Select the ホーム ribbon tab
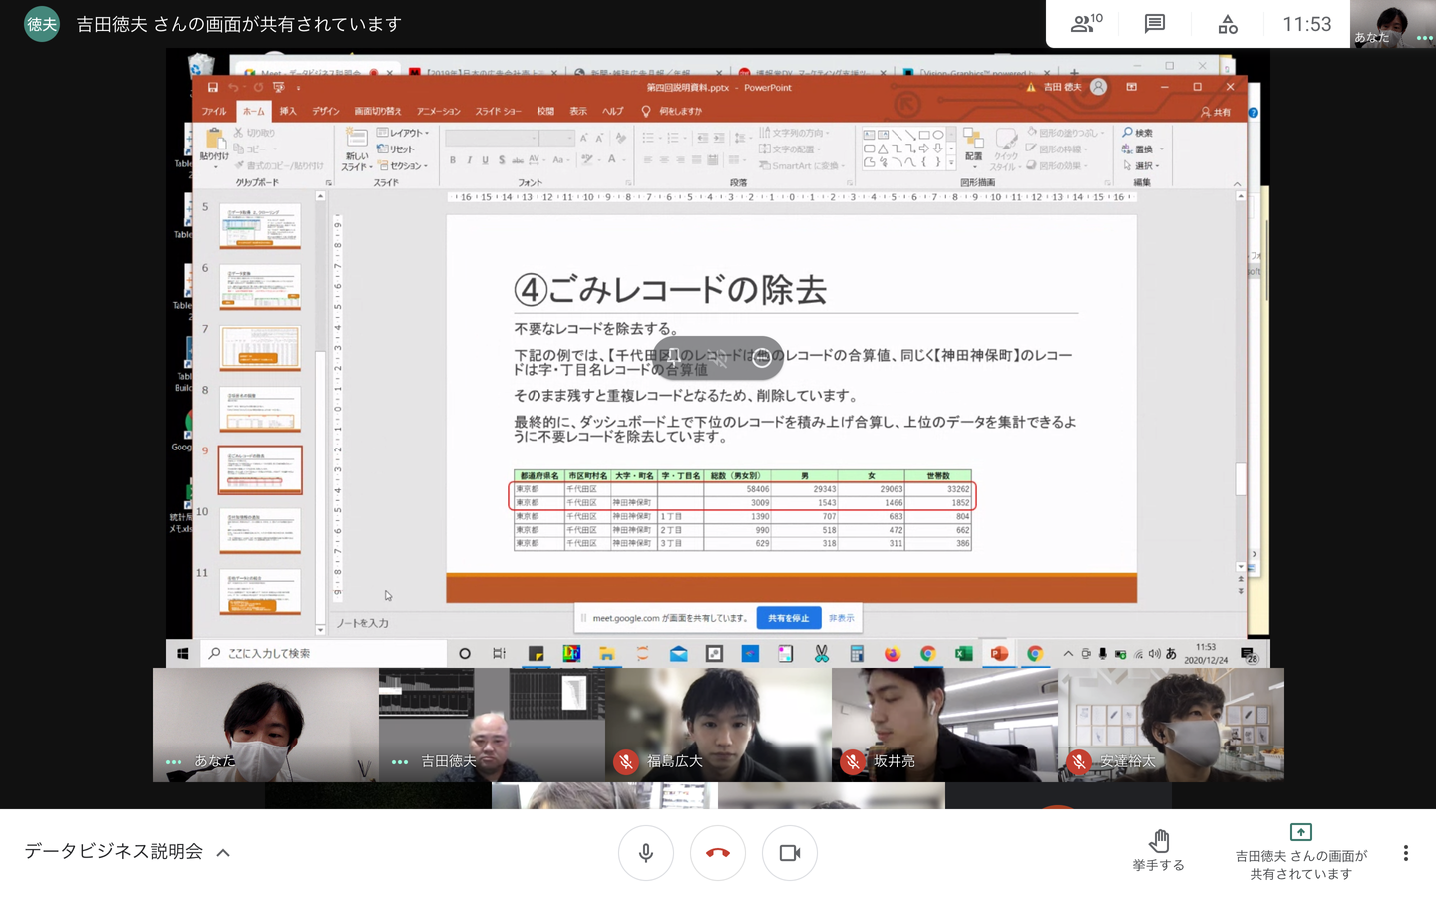This screenshot has height=897, width=1436. [253, 111]
